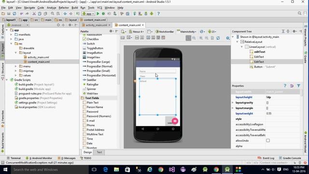Expand the layout:margin property
The image size is (309, 174).
[x=233, y=108]
